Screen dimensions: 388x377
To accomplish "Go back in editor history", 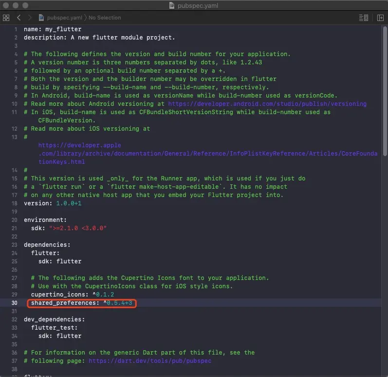I will click(x=19, y=18).
